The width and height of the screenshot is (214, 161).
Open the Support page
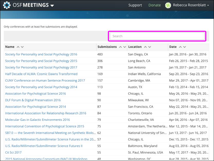click(x=135, y=5)
